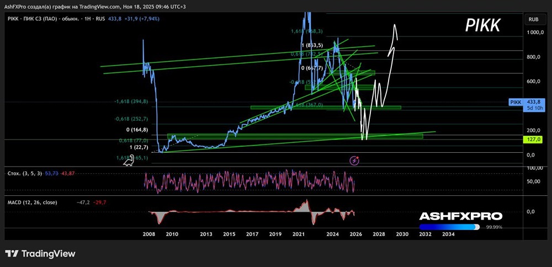Click the 600,0 price scale label
Screen dimensions: 552x267
(534, 81)
